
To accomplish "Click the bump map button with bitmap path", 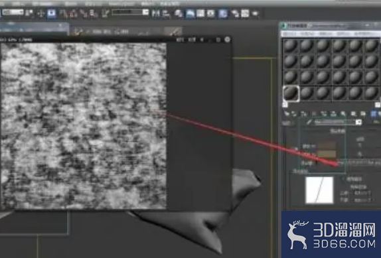I will [360, 163].
